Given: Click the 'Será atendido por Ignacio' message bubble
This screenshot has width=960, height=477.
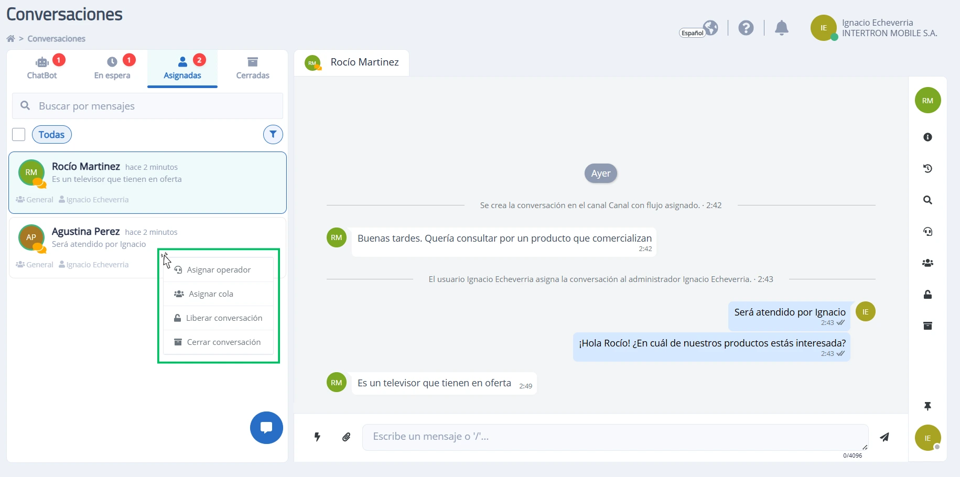Looking at the screenshot, I should point(789,316).
